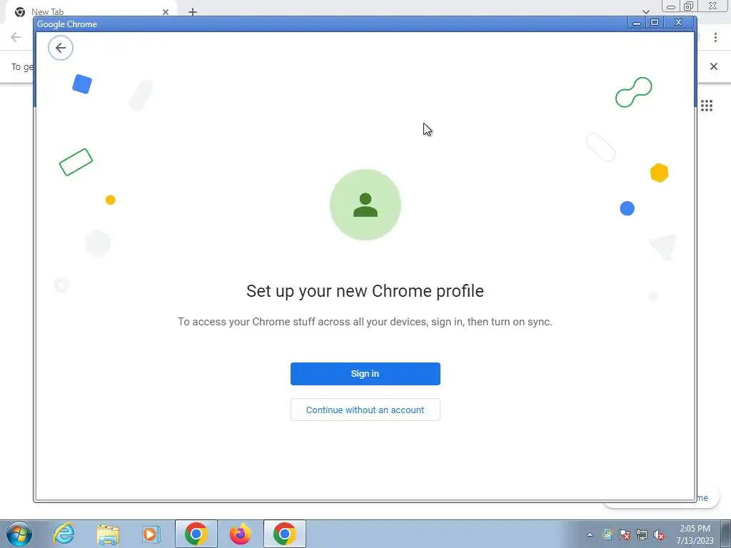Dismiss the info bar with its X
This screenshot has height=548, width=731.
coord(713,66)
